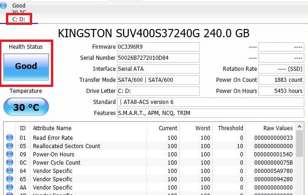
Task: Click the status icon for Read Error Rate
Action: pos(10,138)
